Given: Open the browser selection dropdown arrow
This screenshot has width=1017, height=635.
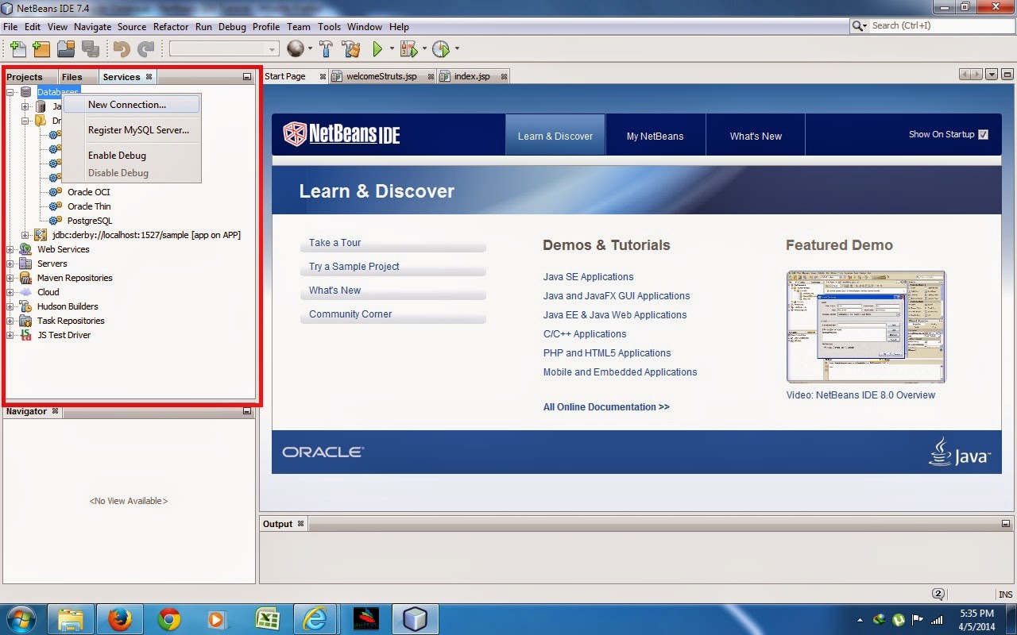Looking at the screenshot, I should coord(310,49).
